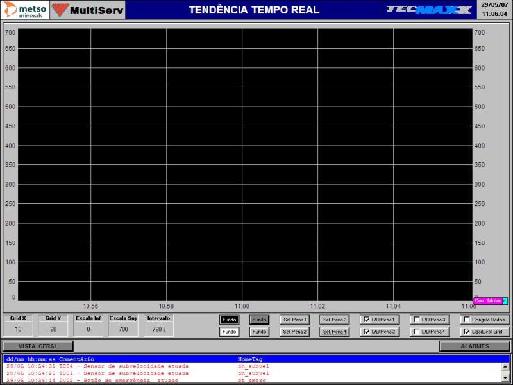Open the Vista Geral screen
Image resolution: width=513 pixels, height=385 pixels.
38,346
